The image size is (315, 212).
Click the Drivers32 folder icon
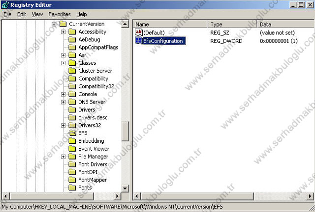tap(72, 125)
